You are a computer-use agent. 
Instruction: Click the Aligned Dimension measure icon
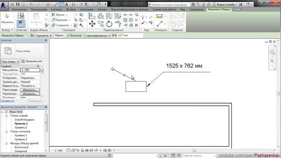point(159,16)
